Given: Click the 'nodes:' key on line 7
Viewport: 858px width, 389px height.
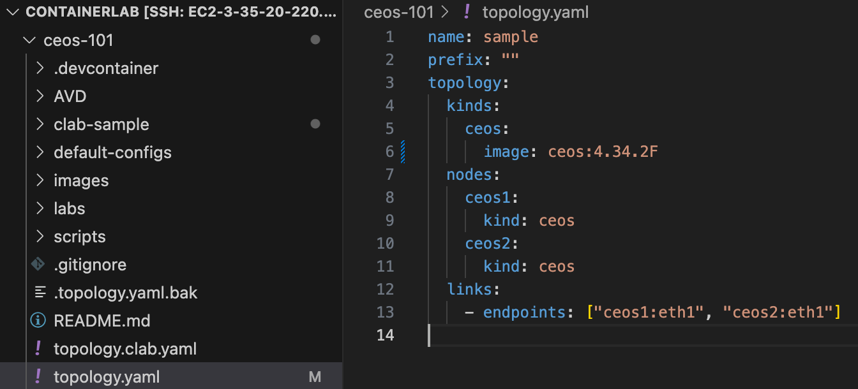Looking at the screenshot, I should click(474, 174).
